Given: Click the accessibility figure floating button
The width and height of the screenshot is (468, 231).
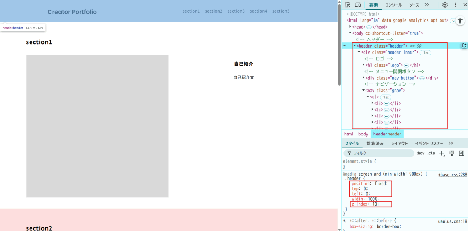Looking at the screenshot, I should point(460,21).
